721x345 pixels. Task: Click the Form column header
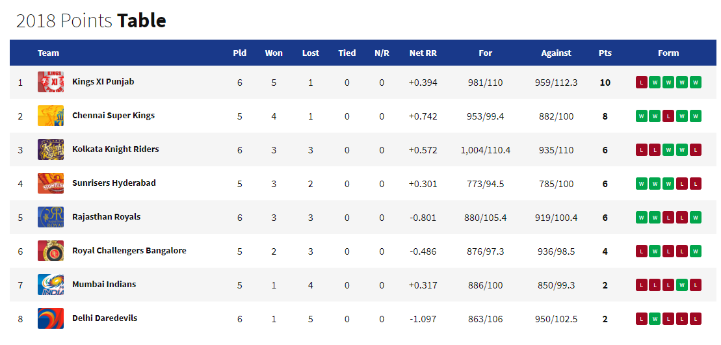(x=668, y=53)
